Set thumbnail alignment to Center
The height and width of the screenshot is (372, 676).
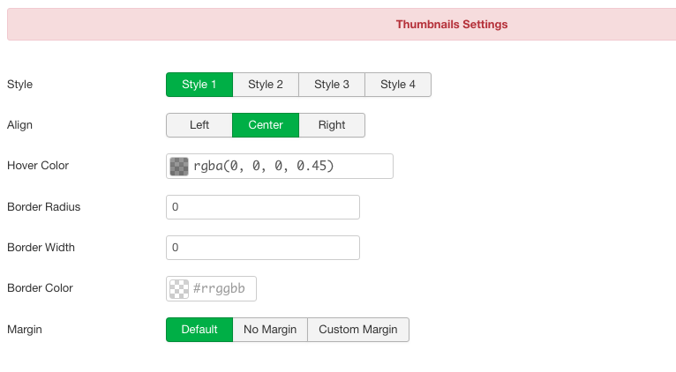[x=266, y=125]
